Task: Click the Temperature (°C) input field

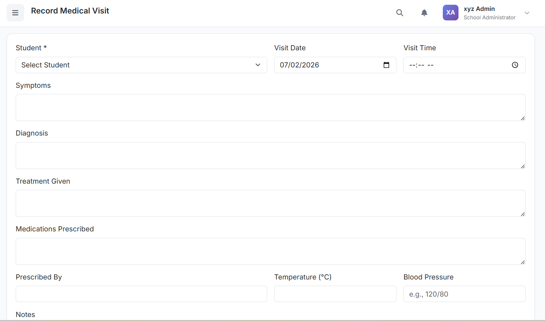Action: click(335, 294)
